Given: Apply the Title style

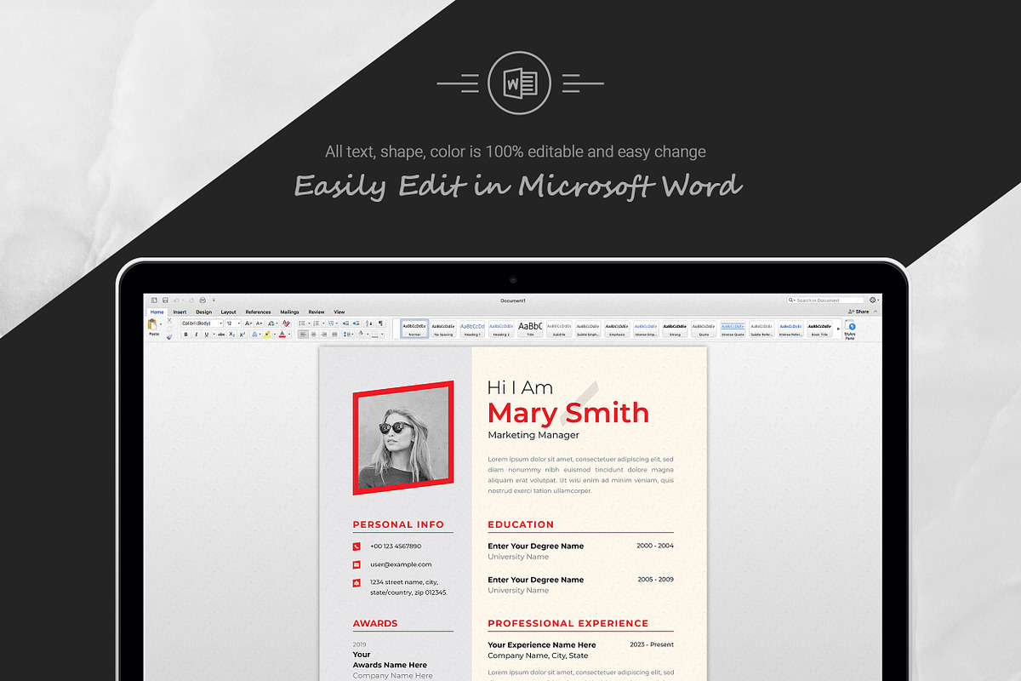Looking at the screenshot, I should point(530,329).
